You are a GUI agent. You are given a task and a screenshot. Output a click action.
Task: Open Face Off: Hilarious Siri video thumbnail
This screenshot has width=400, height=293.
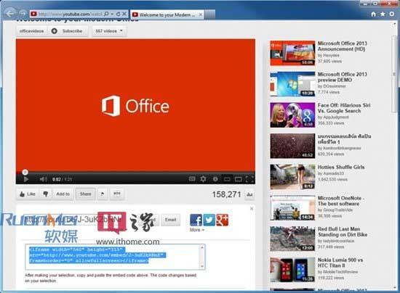tap(292, 115)
